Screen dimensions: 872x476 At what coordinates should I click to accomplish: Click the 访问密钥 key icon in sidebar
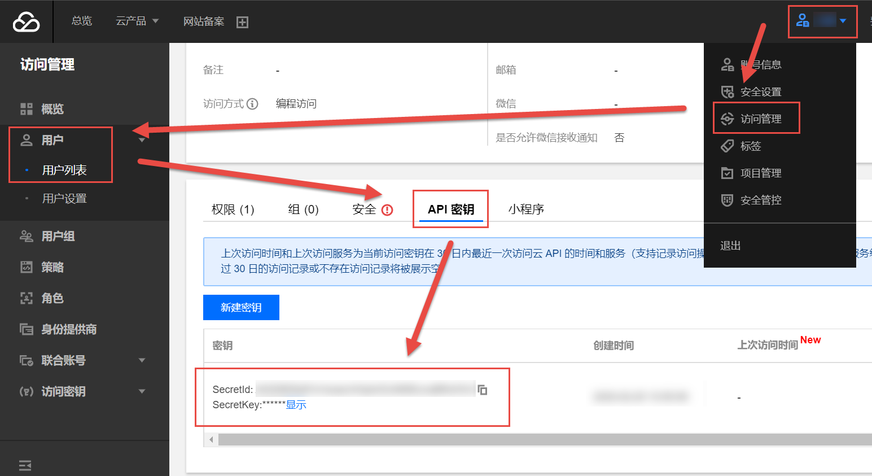pyautogui.click(x=27, y=391)
